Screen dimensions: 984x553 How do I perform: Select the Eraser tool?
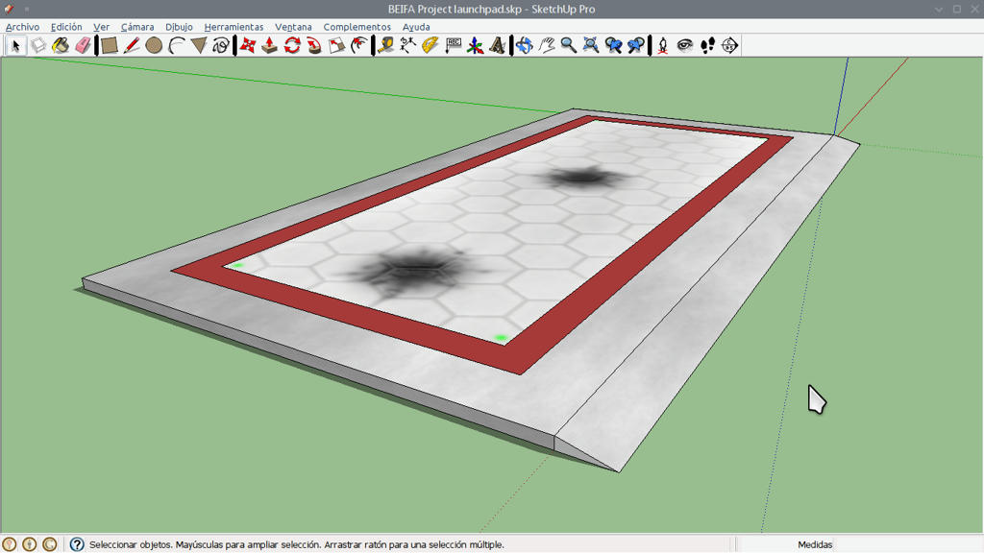83,45
